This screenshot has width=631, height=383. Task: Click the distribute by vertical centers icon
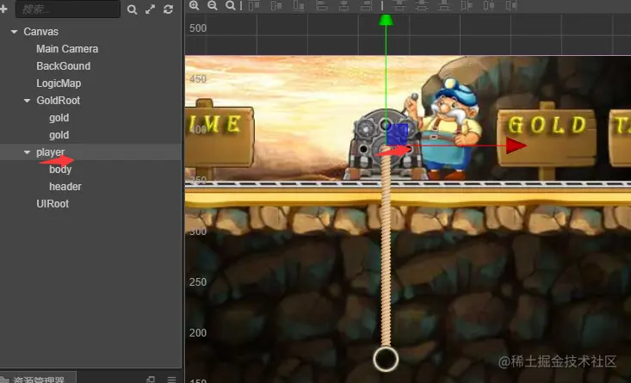422,5
